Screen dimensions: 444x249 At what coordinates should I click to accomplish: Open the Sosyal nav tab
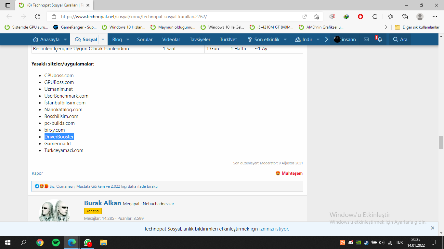[86, 40]
